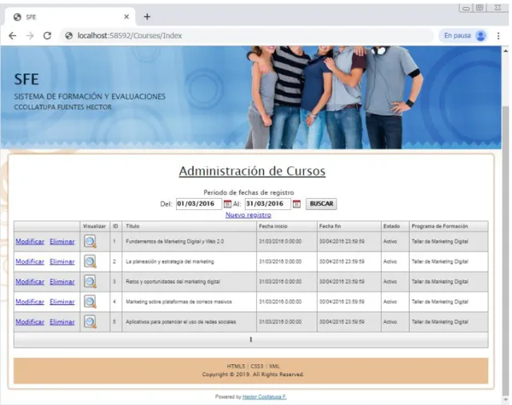Click the Hector Ccollatupa F. footer link

click(264, 397)
